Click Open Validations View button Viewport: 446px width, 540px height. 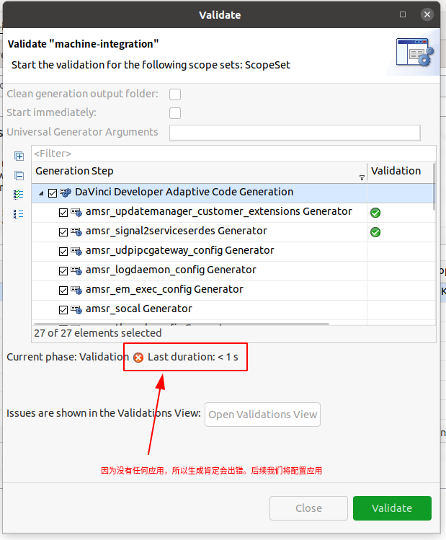tap(262, 415)
